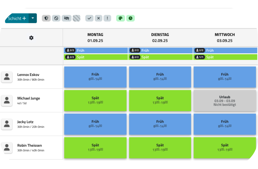Toggle the striped pattern filter button
The width and height of the screenshot is (258, 169).
77,18
